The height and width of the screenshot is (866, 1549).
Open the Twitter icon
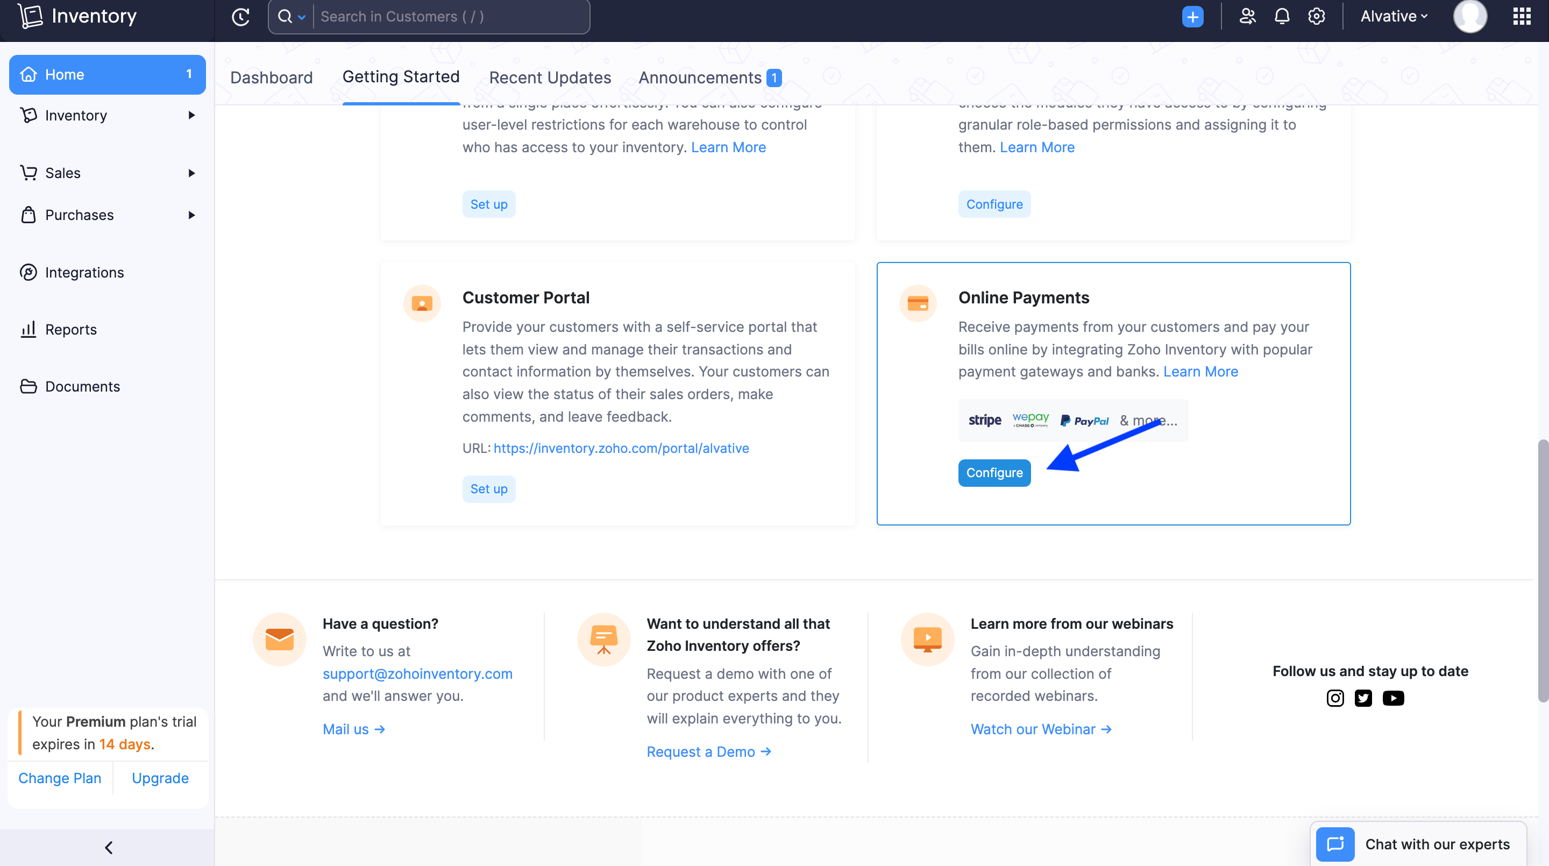tap(1363, 698)
